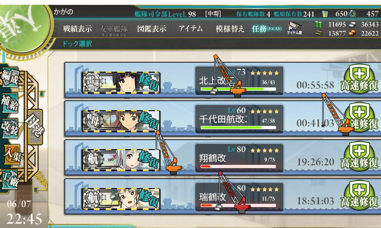Open the 編成 fleet composition menu

click(10, 77)
